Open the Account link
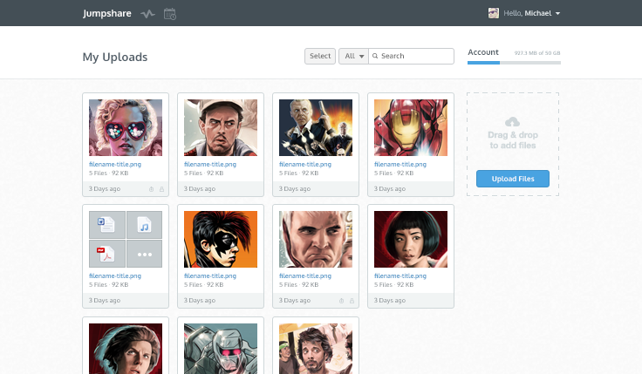Viewport: 642px width, 374px height. click(x=483, y=52)
